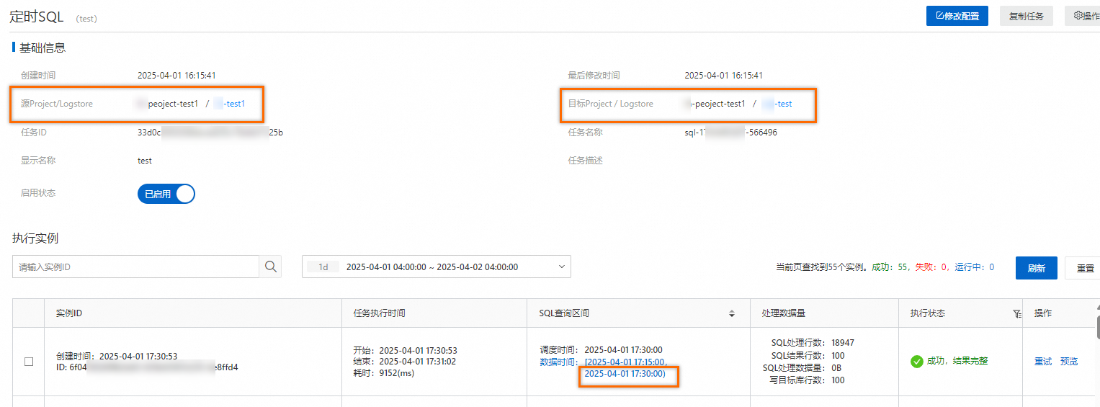This screenshot has height=407, width=1100.
Task: Click the 调度时间 2025-04-01 17:30:00 text
Action: (x=602, y=349)
